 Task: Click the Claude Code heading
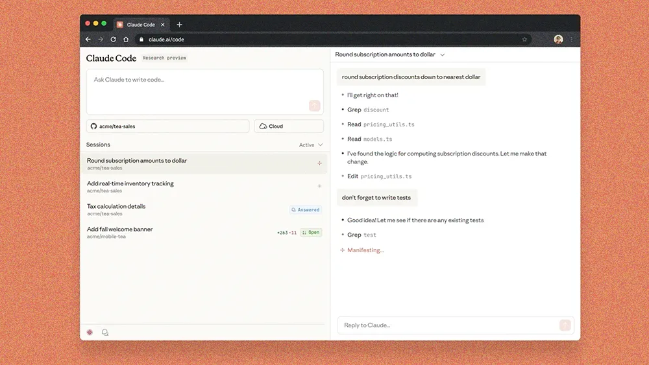click(x=111, y=58)
